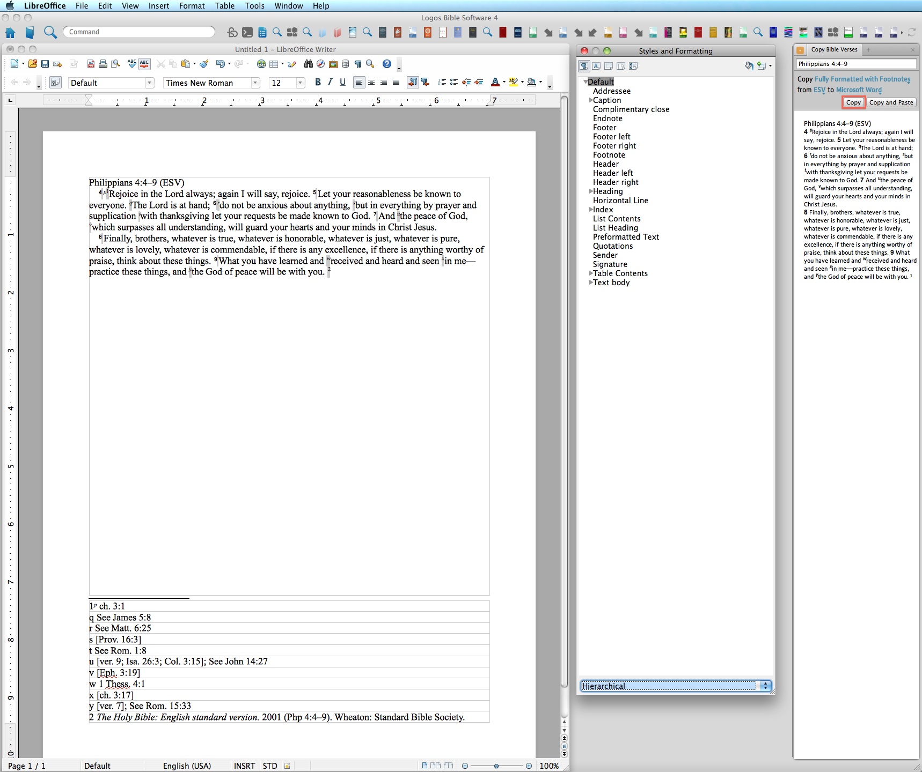This screenshot has height=772, width=922.
Task: Open LibreOffice Help question mark
Action: 386,64
